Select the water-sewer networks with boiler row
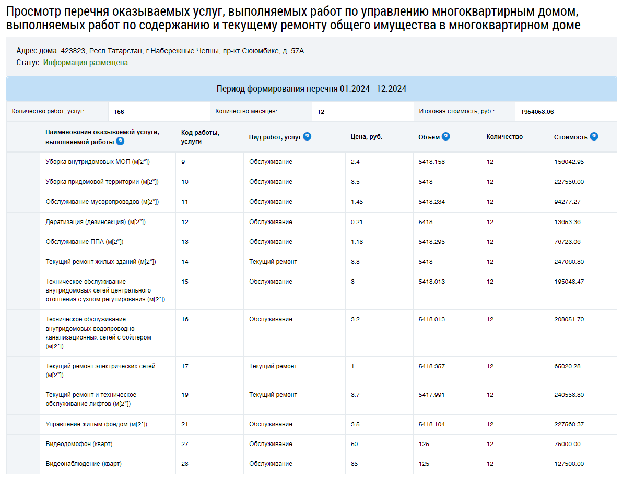The image size is (623, 479). pos(311,333)
